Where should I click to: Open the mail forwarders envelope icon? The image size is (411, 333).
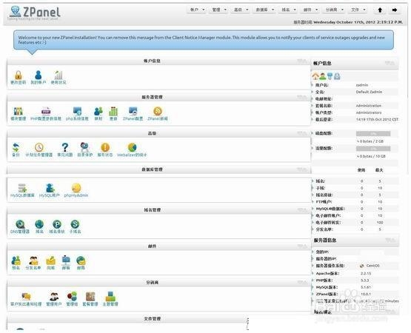50,260
